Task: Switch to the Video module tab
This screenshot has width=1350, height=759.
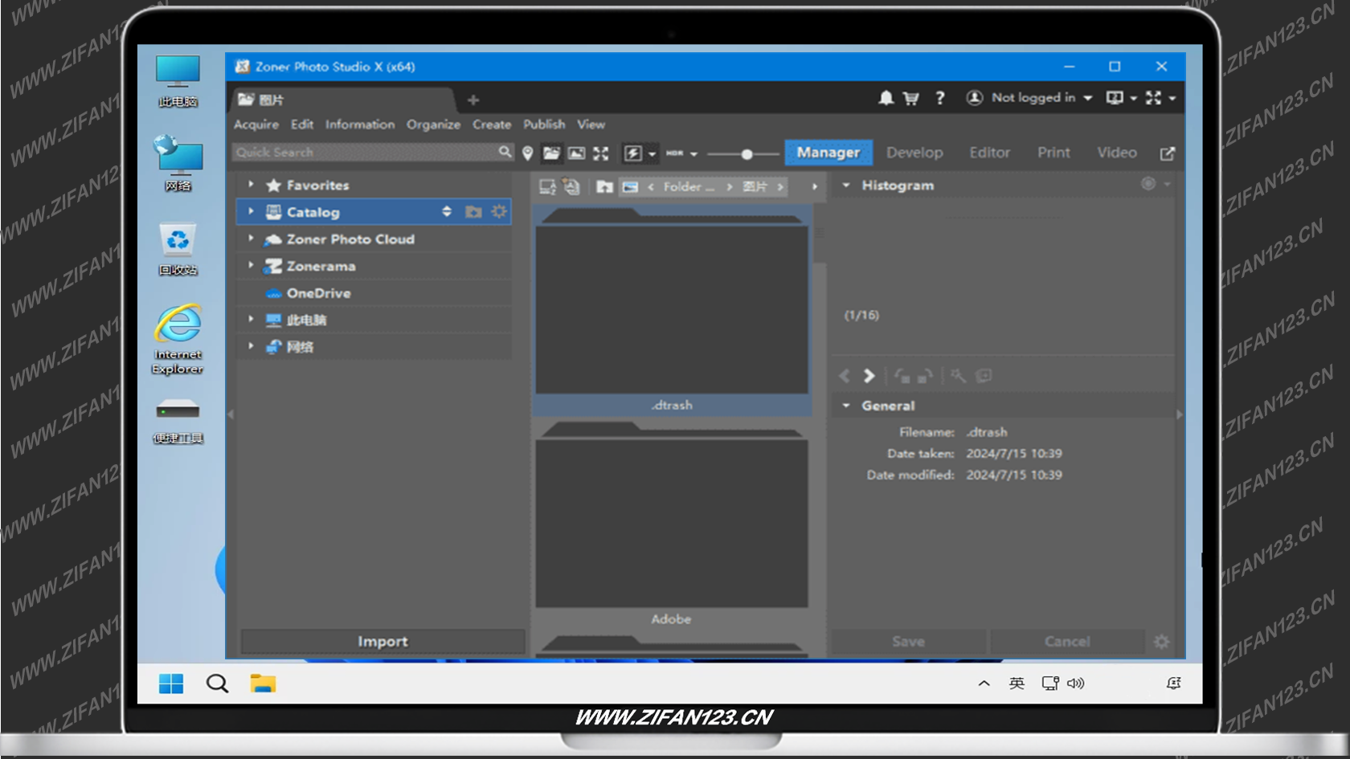Action: 1117,153
